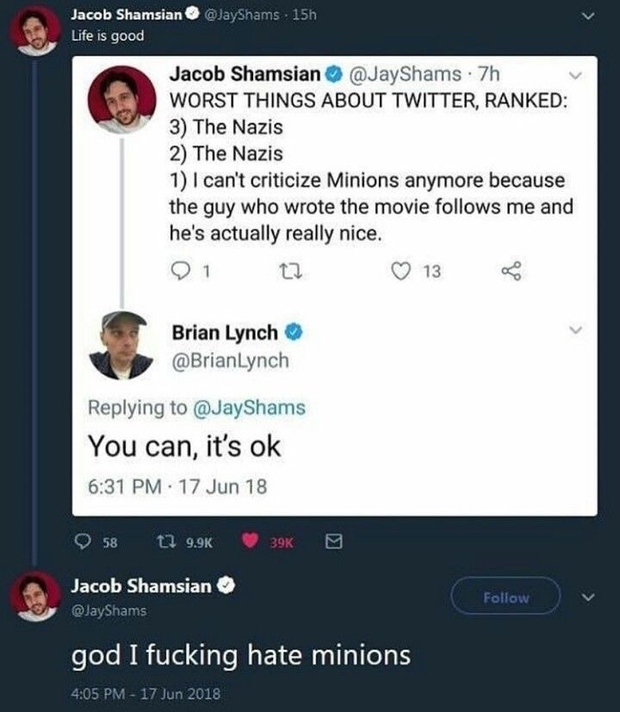
Task: Open replies on the Life is good tweet
Action: [x=82, y=542]
